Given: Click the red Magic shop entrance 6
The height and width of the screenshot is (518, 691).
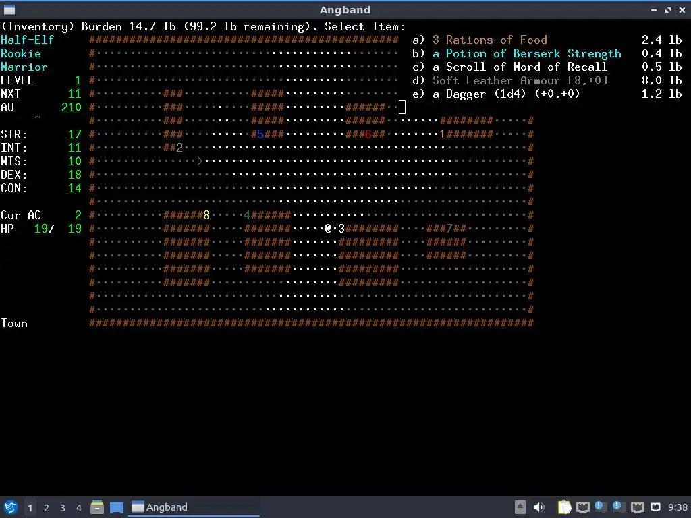Looking at the screenshot, I should click(x=368, y=134).
